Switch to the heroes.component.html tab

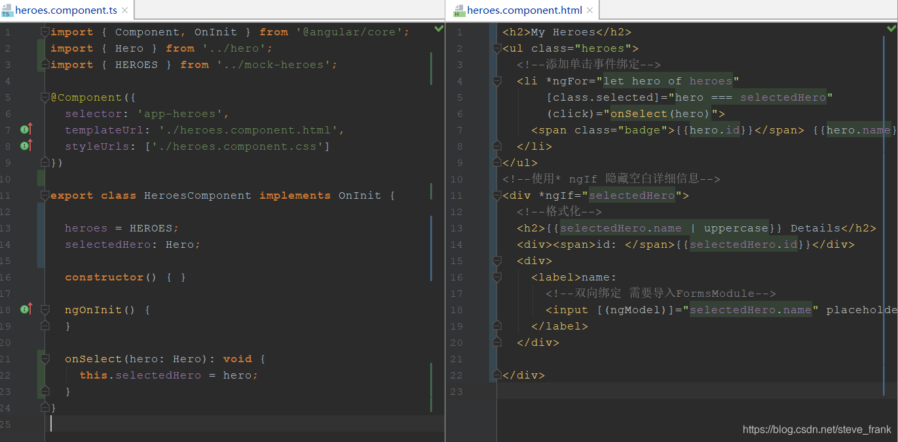pyautogui.click(x=524, y=10)
